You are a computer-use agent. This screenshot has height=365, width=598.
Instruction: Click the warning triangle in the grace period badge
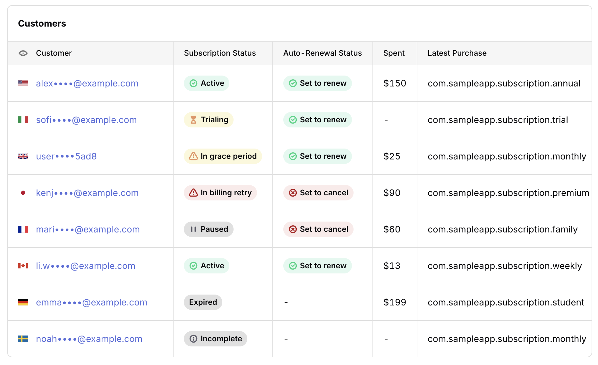[x=193, y=156]
